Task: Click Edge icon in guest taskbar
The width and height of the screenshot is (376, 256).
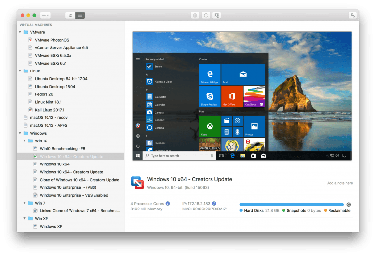Action: [232, 156]
